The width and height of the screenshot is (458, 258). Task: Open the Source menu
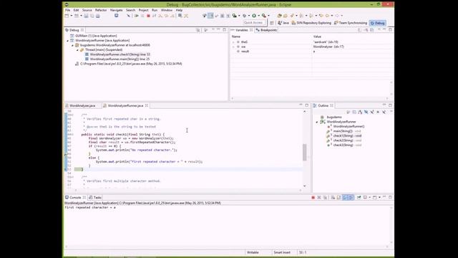click(87, 10)
